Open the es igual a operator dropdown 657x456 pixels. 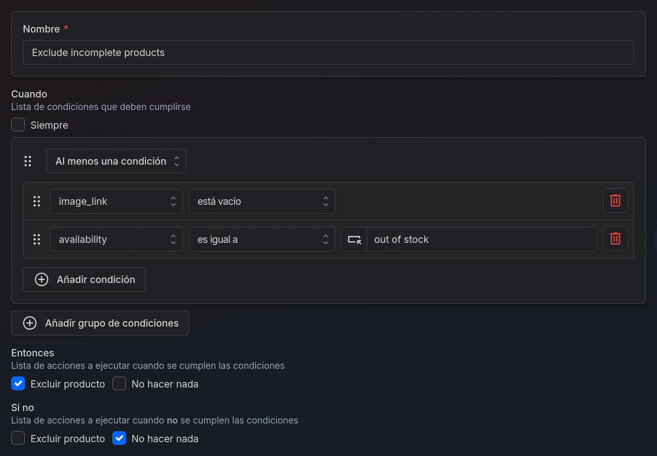(262, 239)
